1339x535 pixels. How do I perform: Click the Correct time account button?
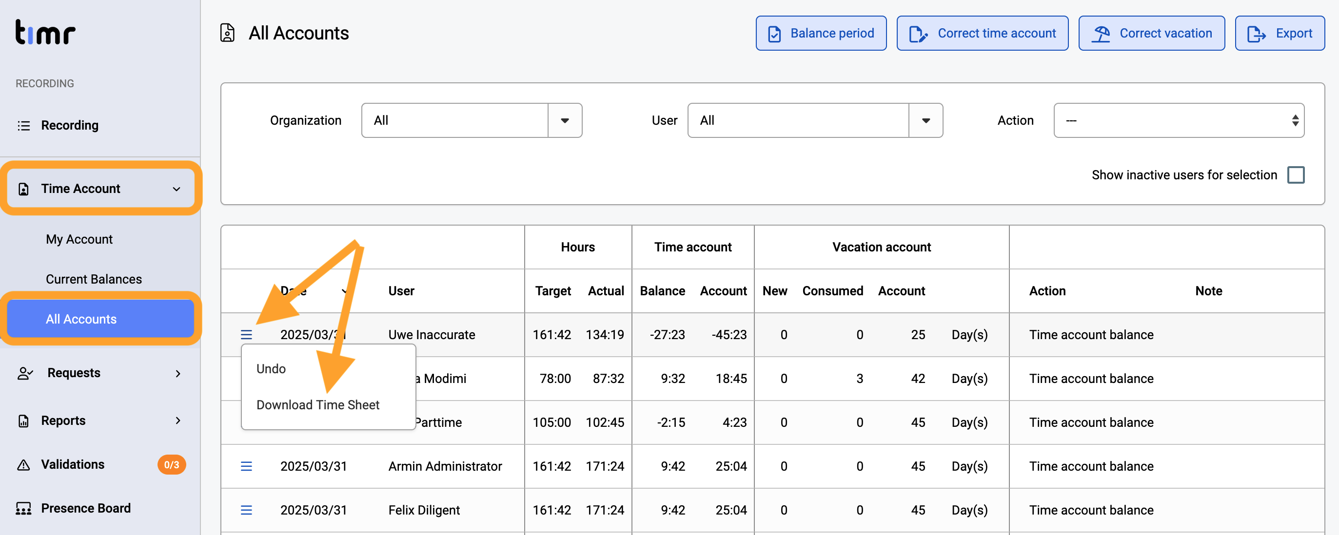[x=982, y=33]
